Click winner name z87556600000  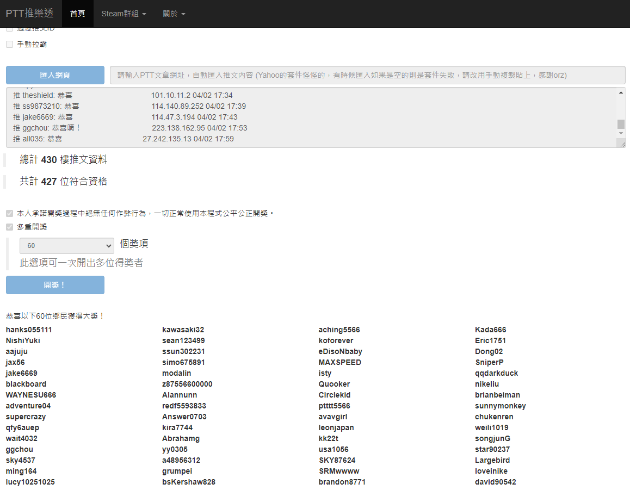[x=187, y=384]
